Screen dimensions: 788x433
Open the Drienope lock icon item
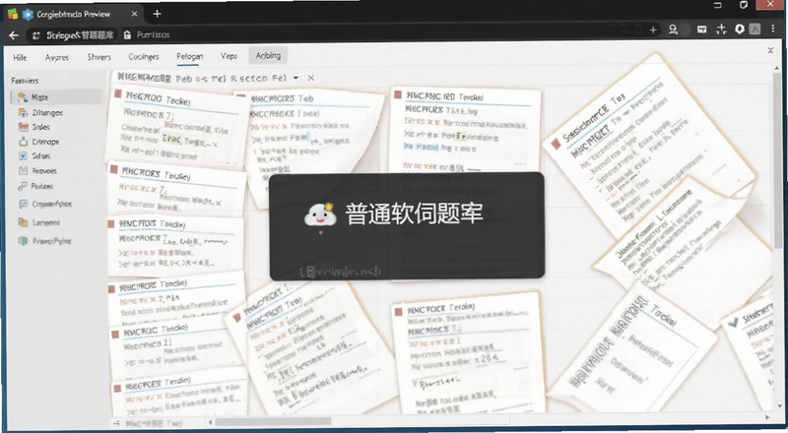coord(23,142)
